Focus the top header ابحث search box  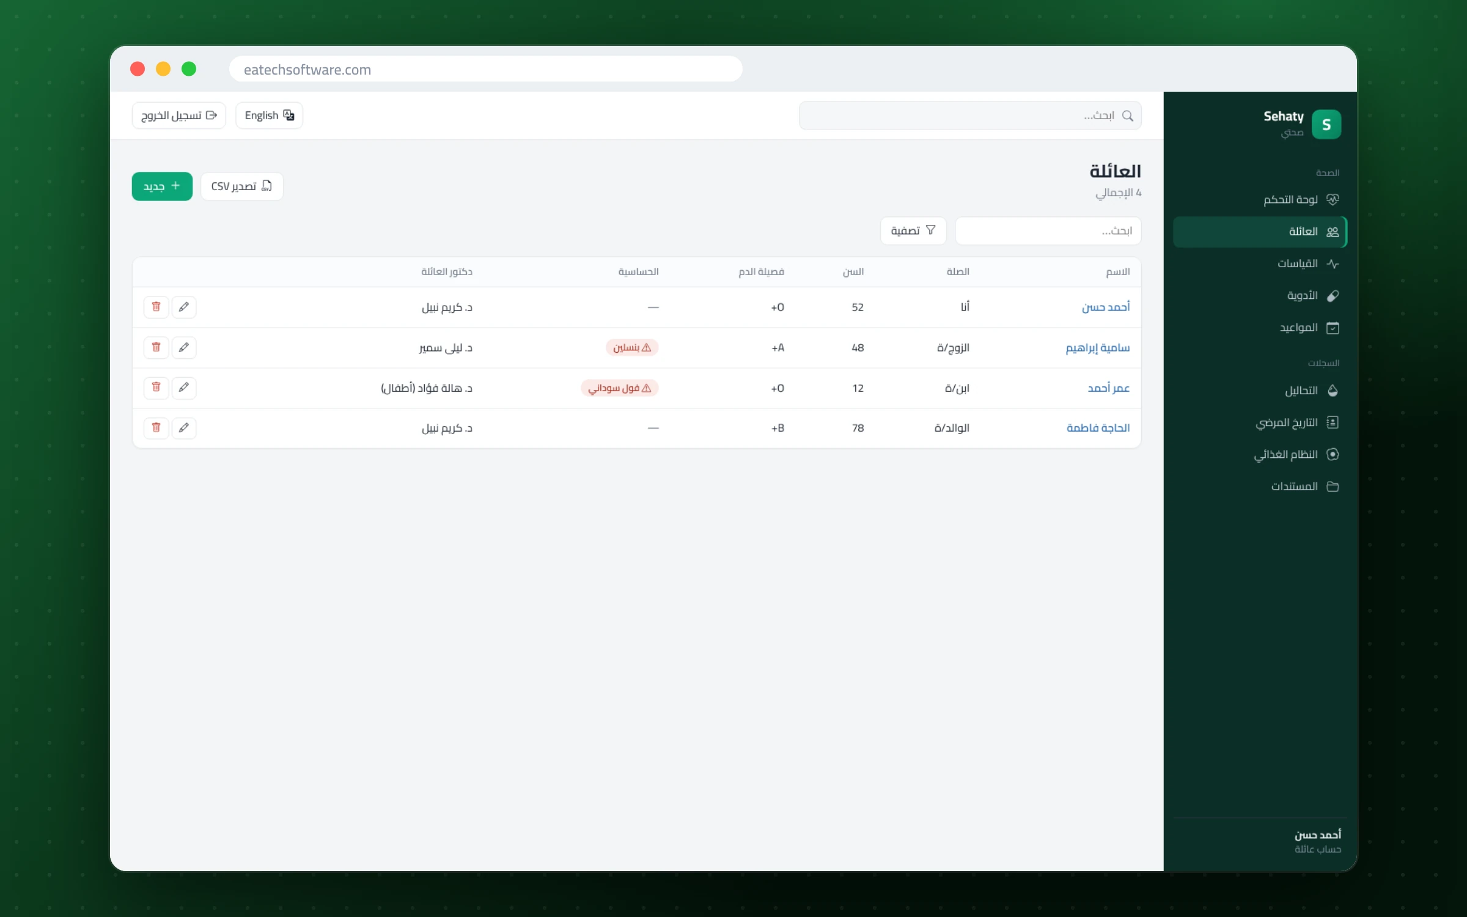(970, 116)
